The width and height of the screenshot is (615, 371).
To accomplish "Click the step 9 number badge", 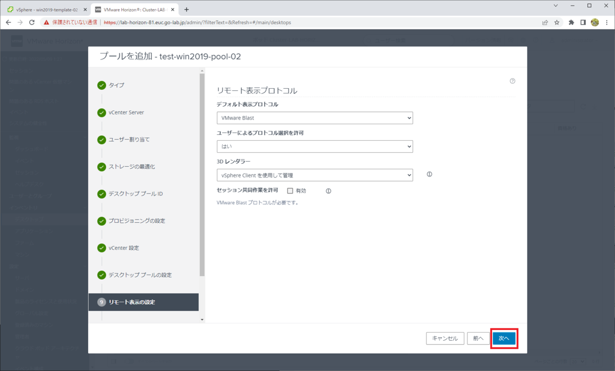I will (101, 302).
